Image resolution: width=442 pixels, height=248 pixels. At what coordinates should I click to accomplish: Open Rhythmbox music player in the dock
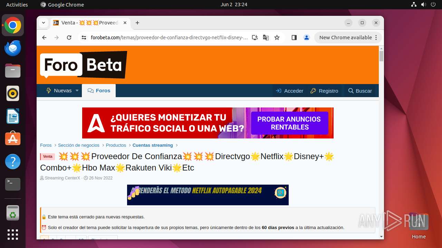pos(13,93)
